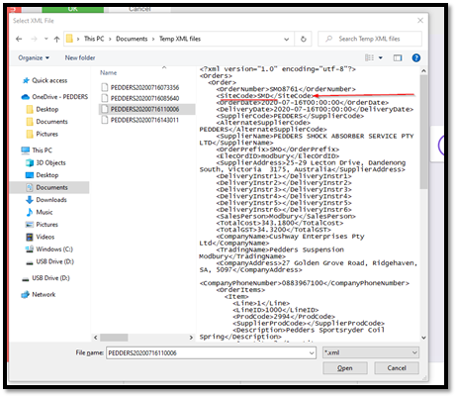Select file PEDDERS20200716073356
This screenshot has width=457, height=398.
(144, 87)
